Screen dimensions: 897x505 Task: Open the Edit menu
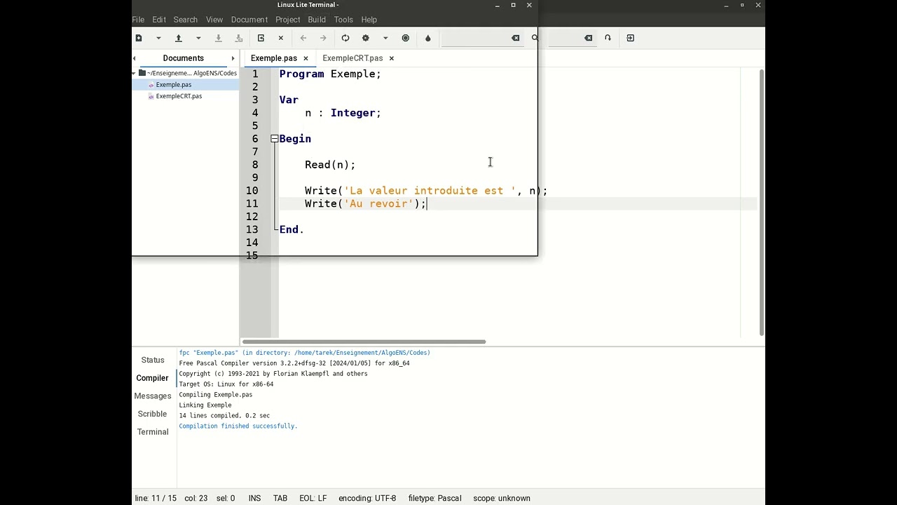tap(159, 20)
